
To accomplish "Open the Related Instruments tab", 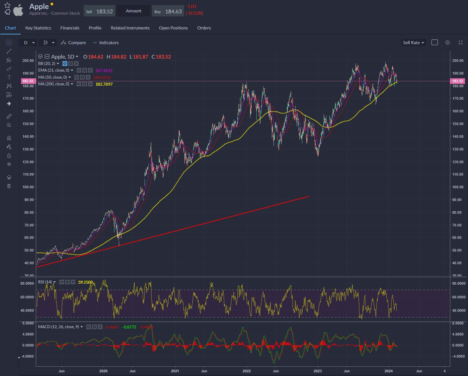I will point(130,28).
